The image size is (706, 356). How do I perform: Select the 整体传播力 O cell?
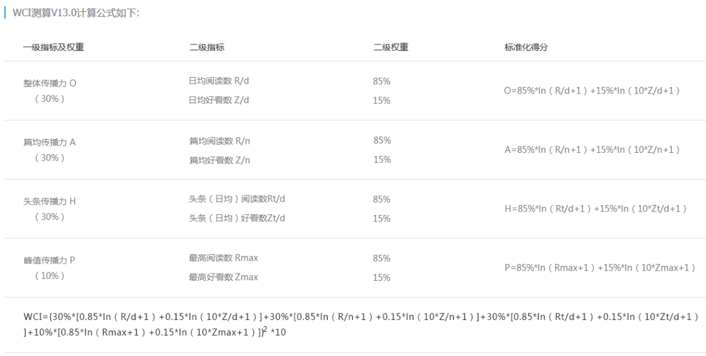50,83
